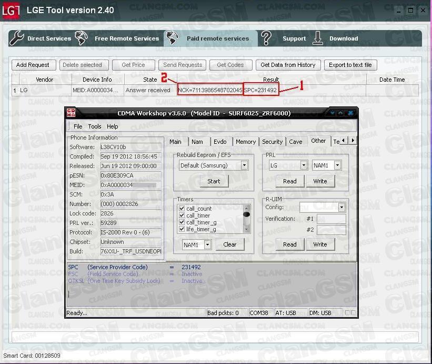Expand the Timers NAM1 dropdown

pos(208,244)
